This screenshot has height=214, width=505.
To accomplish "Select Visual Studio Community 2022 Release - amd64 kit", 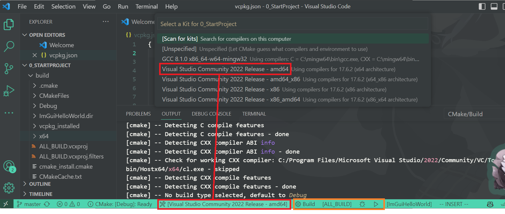I will (225, 69).
